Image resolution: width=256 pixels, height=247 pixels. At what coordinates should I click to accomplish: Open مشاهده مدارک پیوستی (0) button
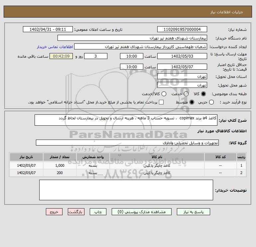(142, 212)
